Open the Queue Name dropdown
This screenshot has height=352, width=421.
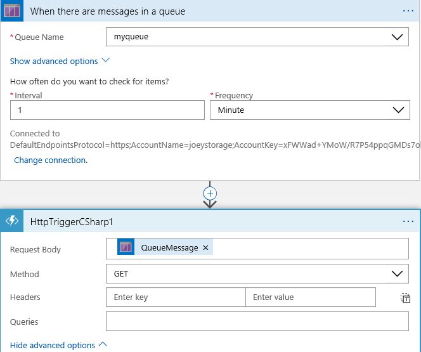tap(257, 37)
